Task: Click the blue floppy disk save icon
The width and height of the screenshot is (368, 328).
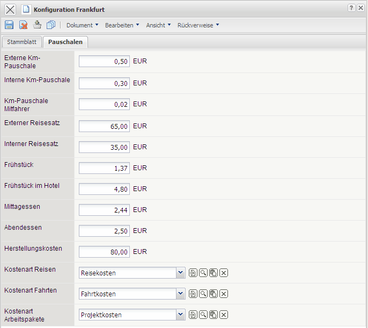Action: pyautogui.click(x=9, y=25)
